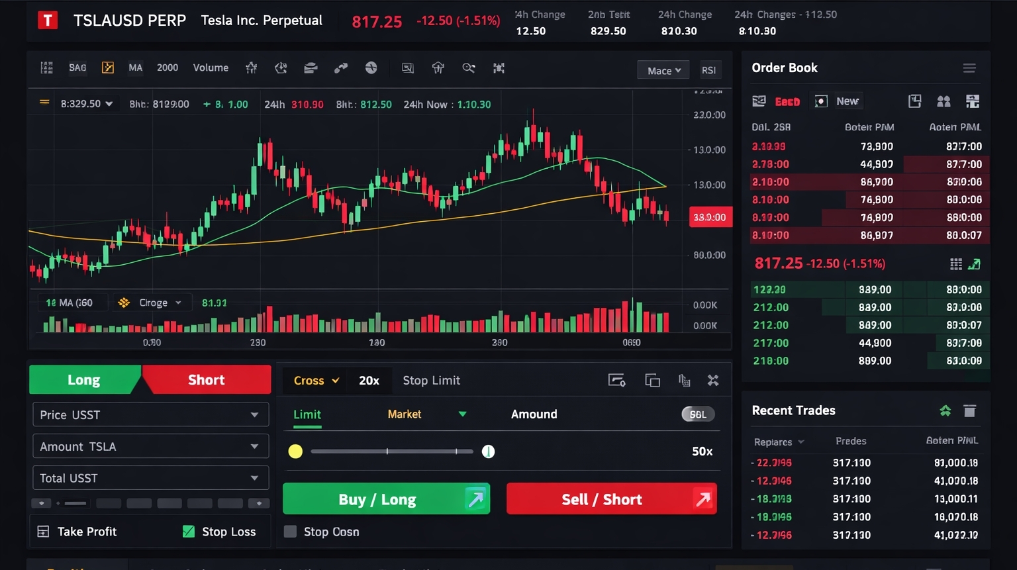Select the Volume toolbar item
This screenshot has height=570, width=1017.
coord(211,68)
